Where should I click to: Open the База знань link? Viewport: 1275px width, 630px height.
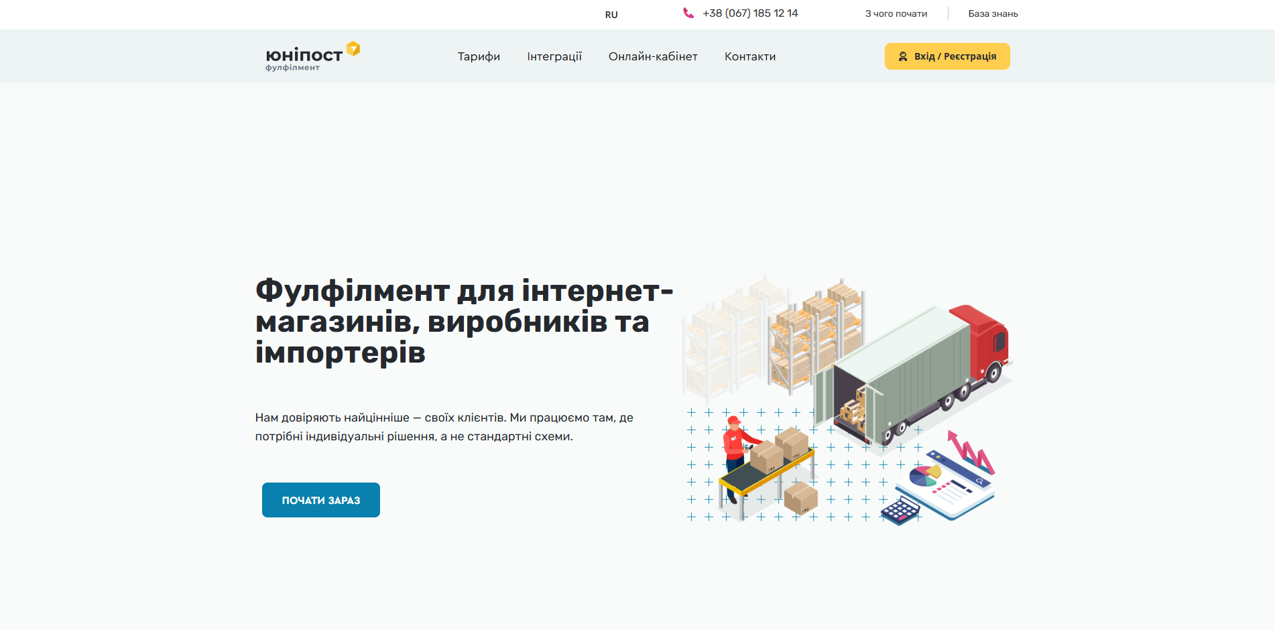992,13
